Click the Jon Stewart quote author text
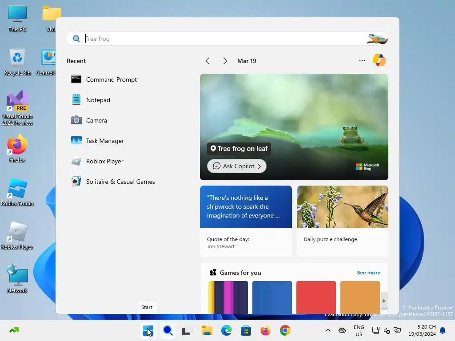The width and height of the screenshot is (455, 341). [x=221, y=246]
